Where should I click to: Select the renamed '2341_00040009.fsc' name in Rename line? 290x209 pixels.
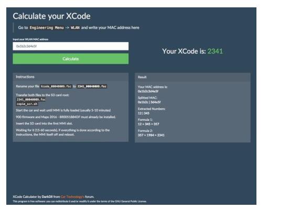point(92,87)
